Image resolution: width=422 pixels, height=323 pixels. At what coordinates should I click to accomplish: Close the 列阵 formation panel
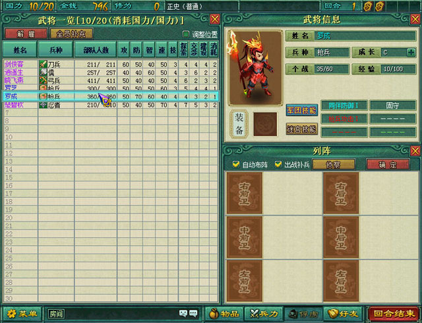click(415, 151)
